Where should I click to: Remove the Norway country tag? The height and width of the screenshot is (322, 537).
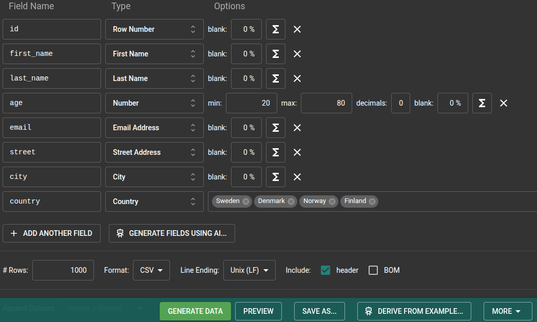[332, 202]
